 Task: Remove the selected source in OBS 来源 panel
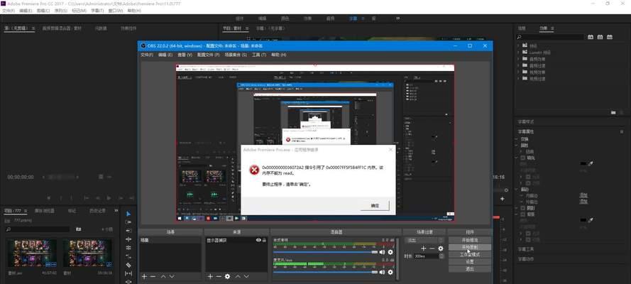219,276
